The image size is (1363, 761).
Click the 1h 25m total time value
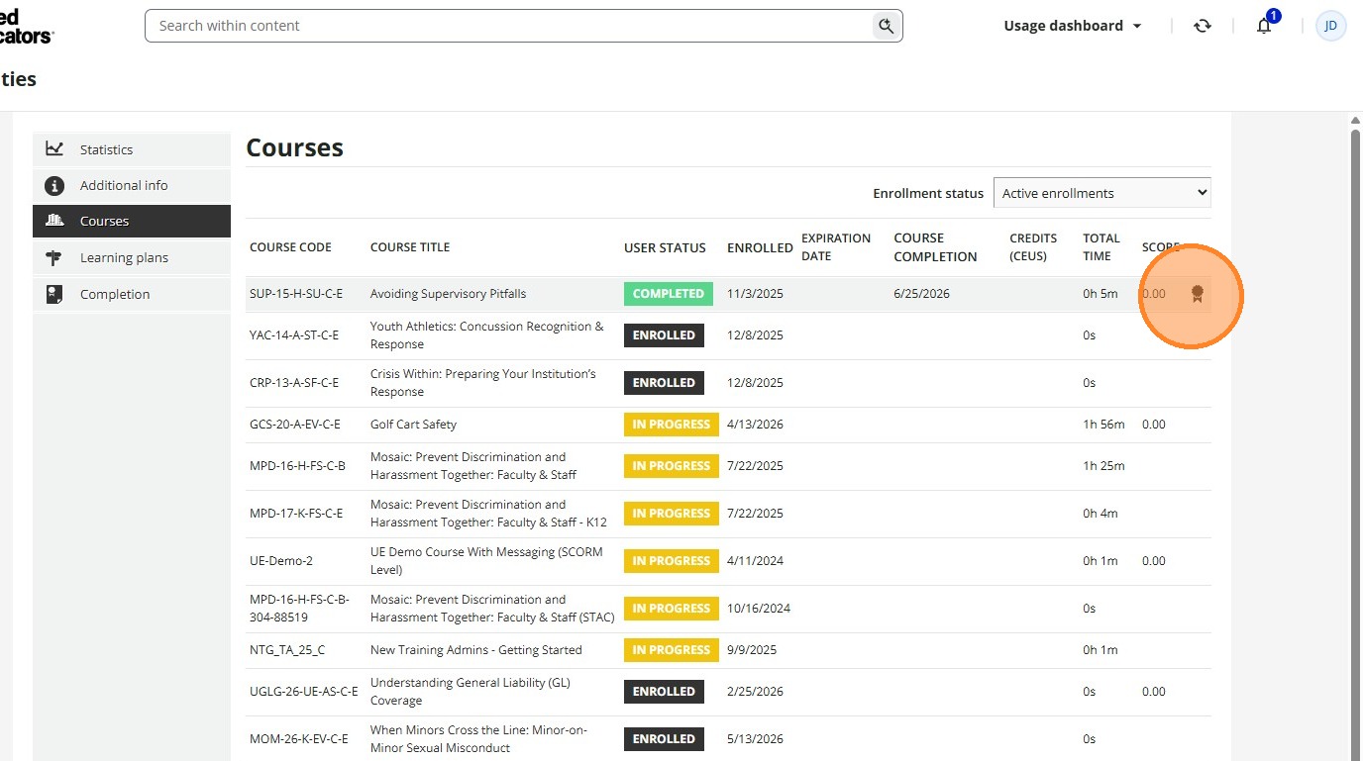[1103, 466]
